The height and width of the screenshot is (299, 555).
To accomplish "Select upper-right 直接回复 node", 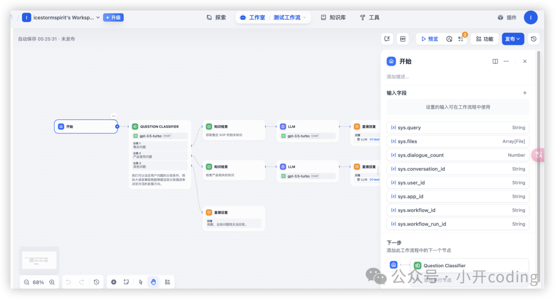I will 365,133.
